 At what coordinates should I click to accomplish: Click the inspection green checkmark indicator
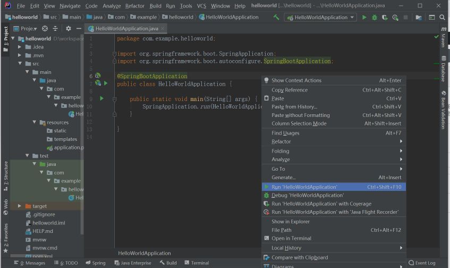coord(437,37)
